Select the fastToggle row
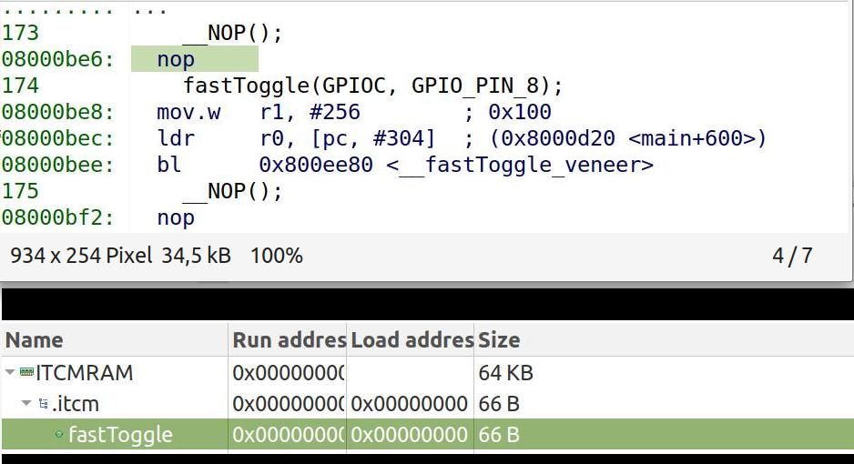The height and width of the screenshot is (464, 854). [x=427, y=434]
